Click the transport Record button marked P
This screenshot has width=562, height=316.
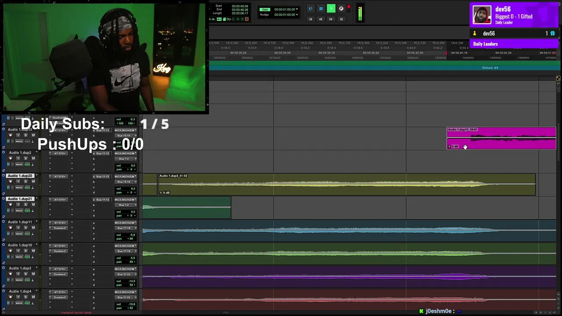pos(341,8)
